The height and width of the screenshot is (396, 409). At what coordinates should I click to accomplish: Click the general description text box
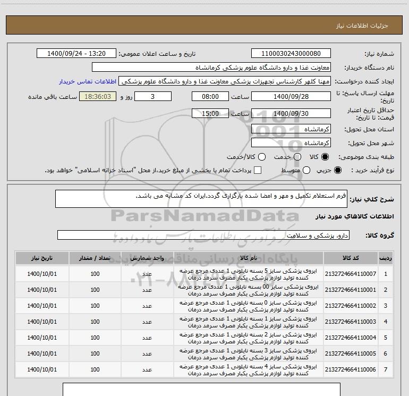[x=201, y=199]
